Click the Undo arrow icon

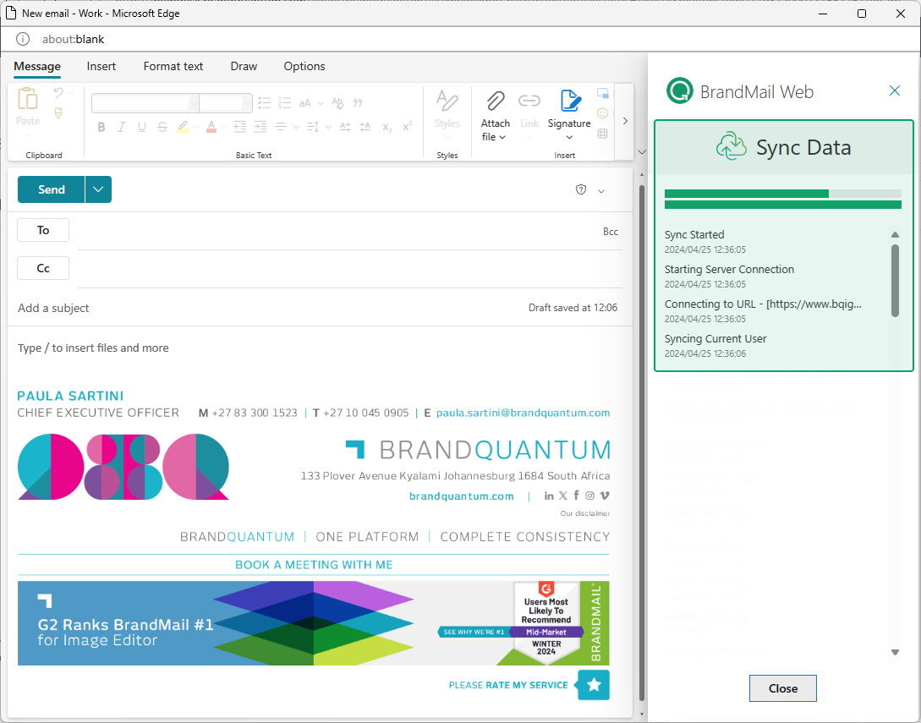(58, 93)
